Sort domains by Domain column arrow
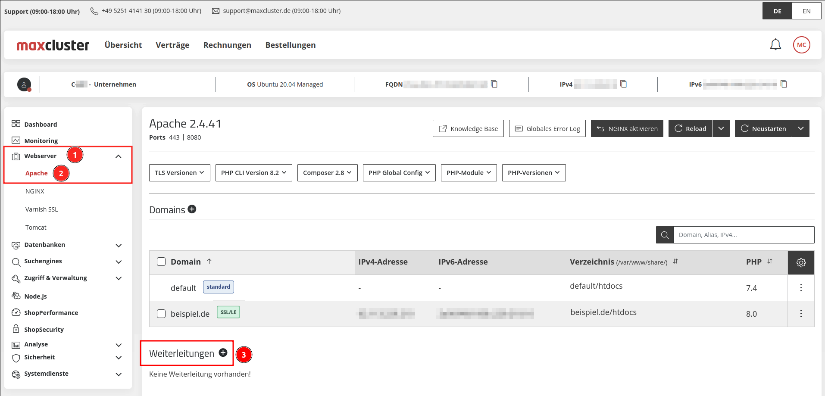The width and height of the screenshot is (825, 396). [209, 262]
